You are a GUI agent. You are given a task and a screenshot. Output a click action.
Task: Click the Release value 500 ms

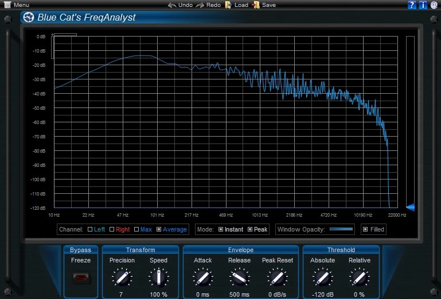coord(239,294)
